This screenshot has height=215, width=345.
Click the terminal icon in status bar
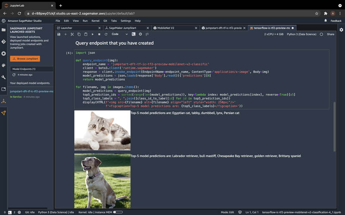[9, 212]
